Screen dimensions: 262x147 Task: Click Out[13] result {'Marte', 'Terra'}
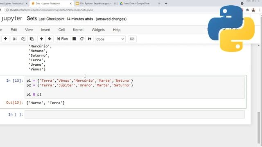tap(45, 103)
